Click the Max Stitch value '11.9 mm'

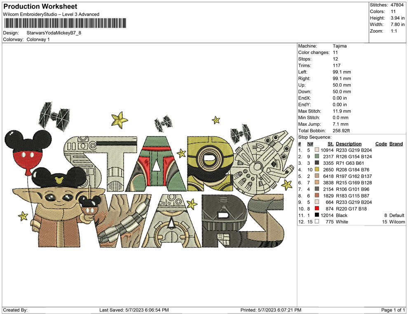342,111
